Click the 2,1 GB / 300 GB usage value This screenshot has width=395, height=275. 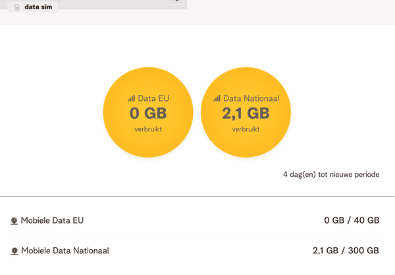[346, 251]
